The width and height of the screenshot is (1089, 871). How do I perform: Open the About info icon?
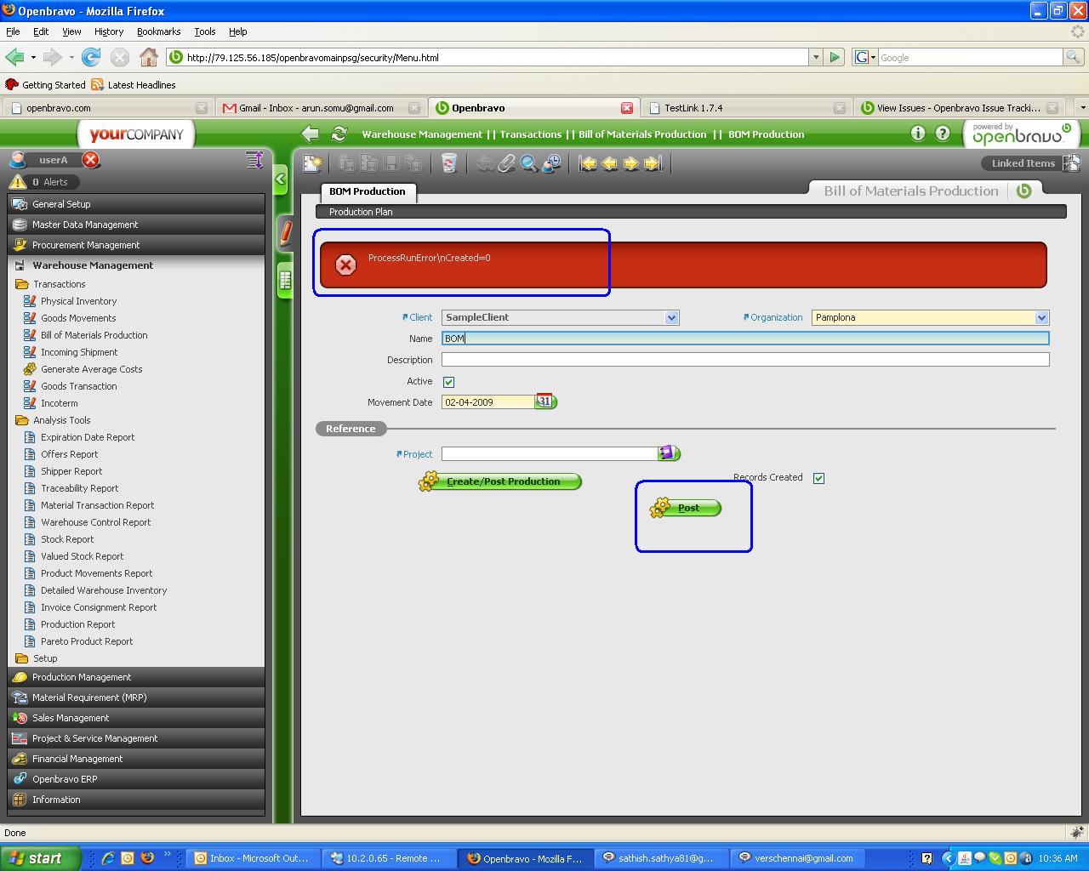917,134
